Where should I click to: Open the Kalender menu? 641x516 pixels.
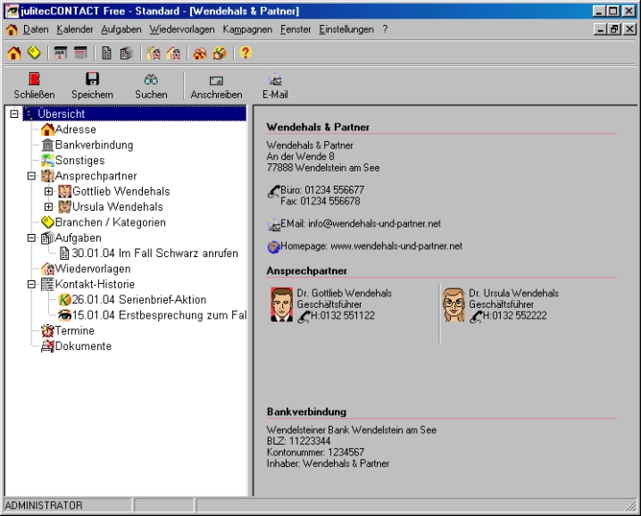point(74,29)
